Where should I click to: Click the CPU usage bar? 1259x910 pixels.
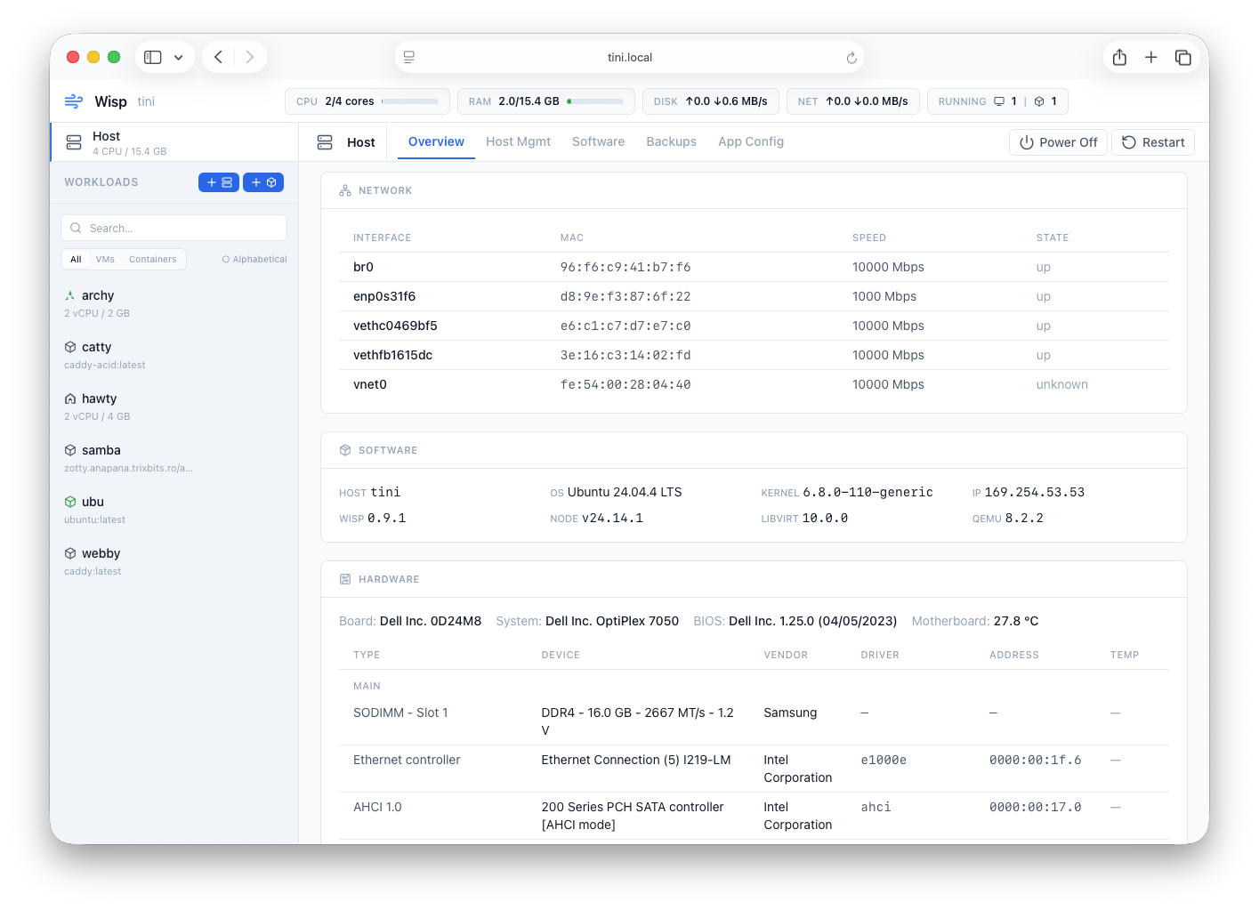(410, 101)
